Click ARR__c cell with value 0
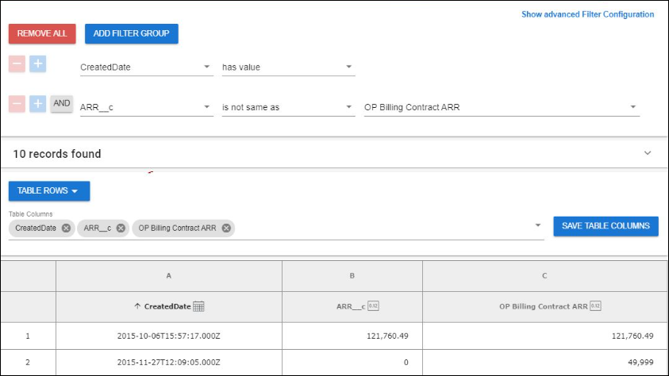This screenshot has width=669, height=376. [352, 363]
